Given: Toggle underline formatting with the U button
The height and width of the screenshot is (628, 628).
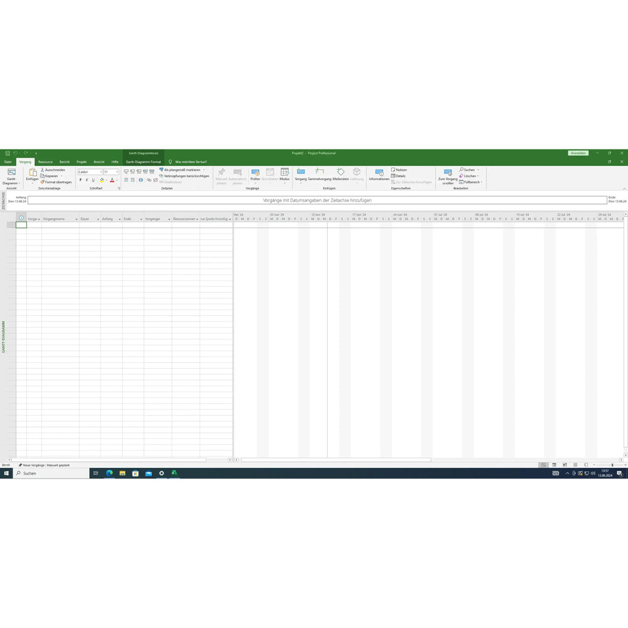Looking at the screenshot, I should pos(93,180).
